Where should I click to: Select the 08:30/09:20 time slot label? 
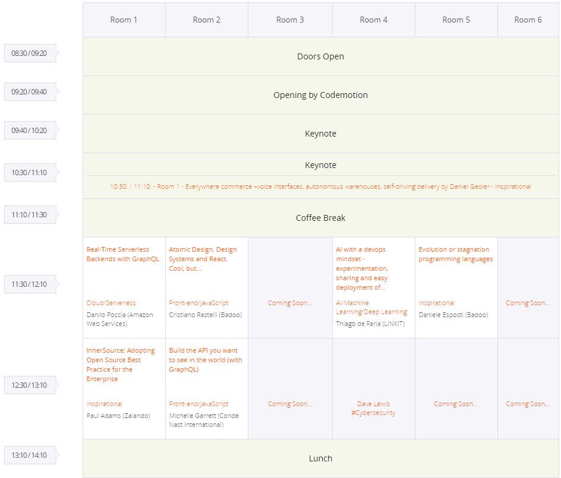click(x=30, y=53)
